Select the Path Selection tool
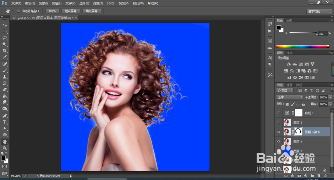Viewport: 334px width, 180px height. [x=4, y=129]
